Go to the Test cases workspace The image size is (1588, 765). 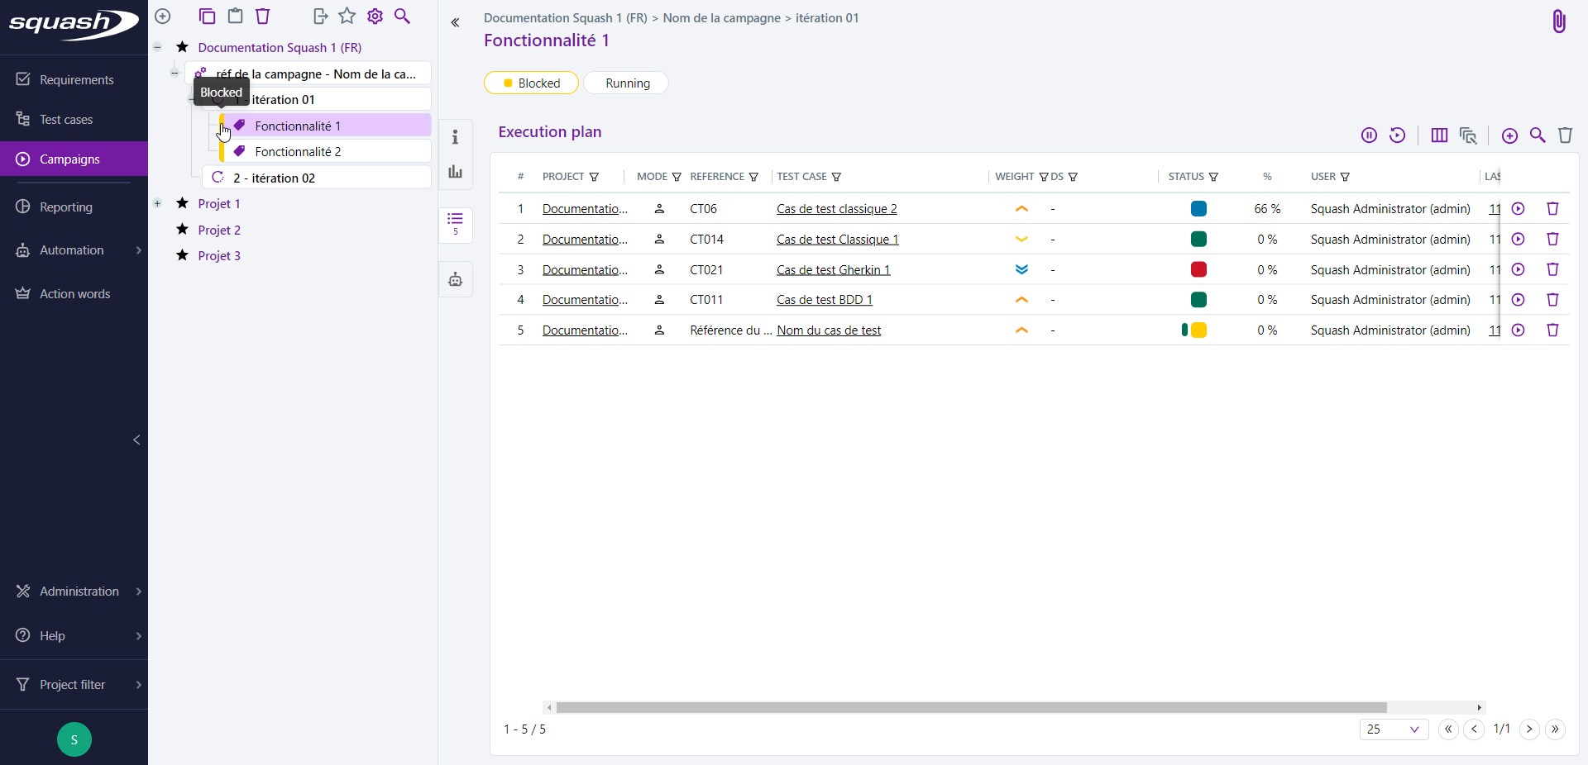66,120
